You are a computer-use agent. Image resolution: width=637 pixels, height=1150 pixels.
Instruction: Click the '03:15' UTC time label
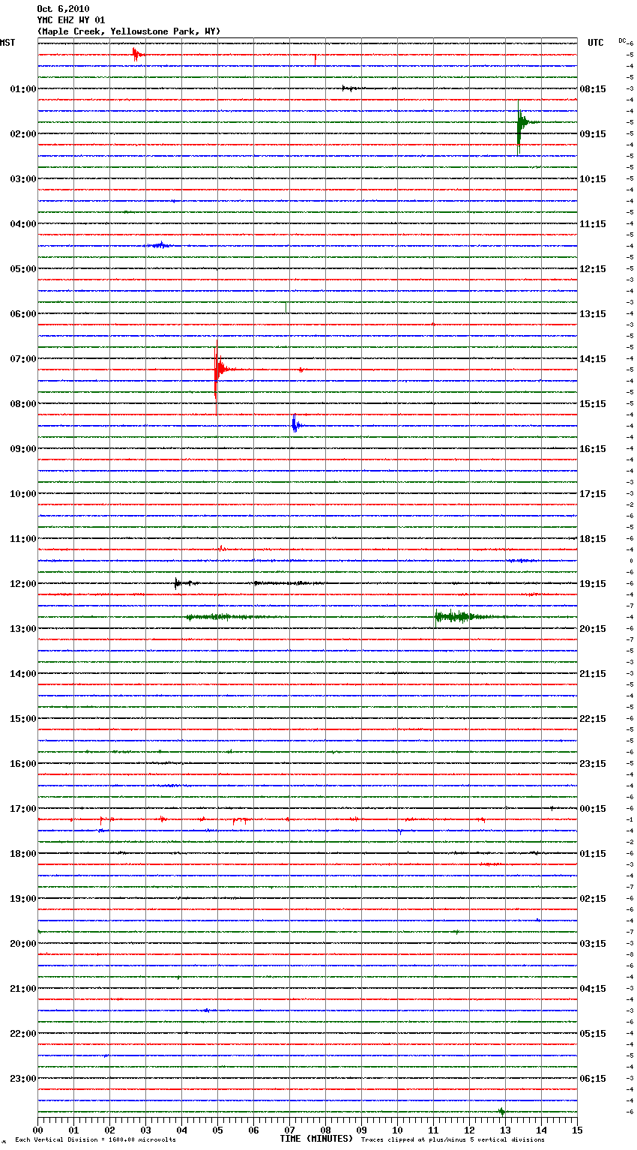593,943
